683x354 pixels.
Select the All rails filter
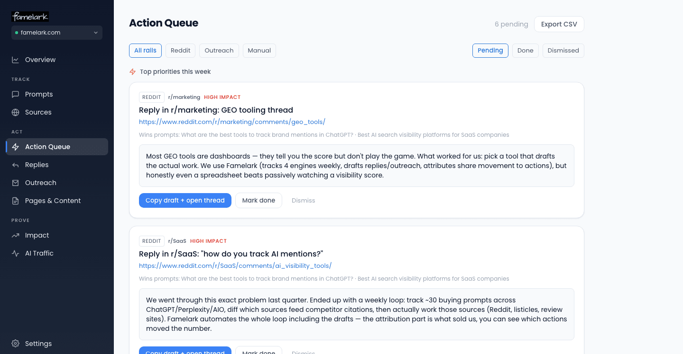[x=145, y=51]
